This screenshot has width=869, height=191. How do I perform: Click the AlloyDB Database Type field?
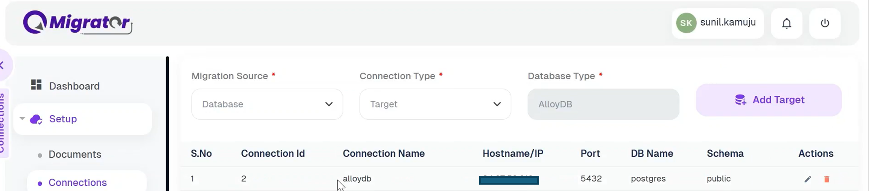603,104
